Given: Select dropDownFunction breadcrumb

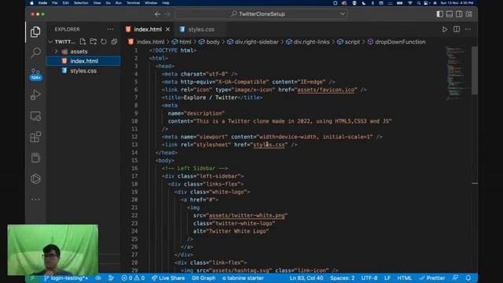Looking at the screenshot, I should click(400, 42).
